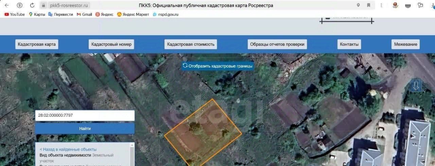This screenshot has height=166, width=435.
Task: Click the Назад в найденные объекты link
Action: (x=68, y=149)
